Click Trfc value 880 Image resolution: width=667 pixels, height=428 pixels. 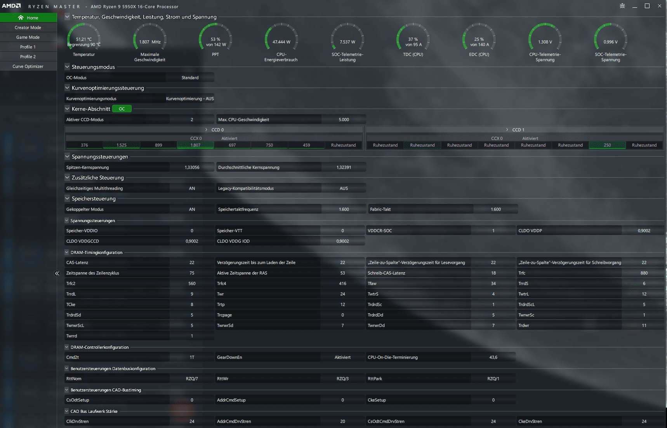644,273
